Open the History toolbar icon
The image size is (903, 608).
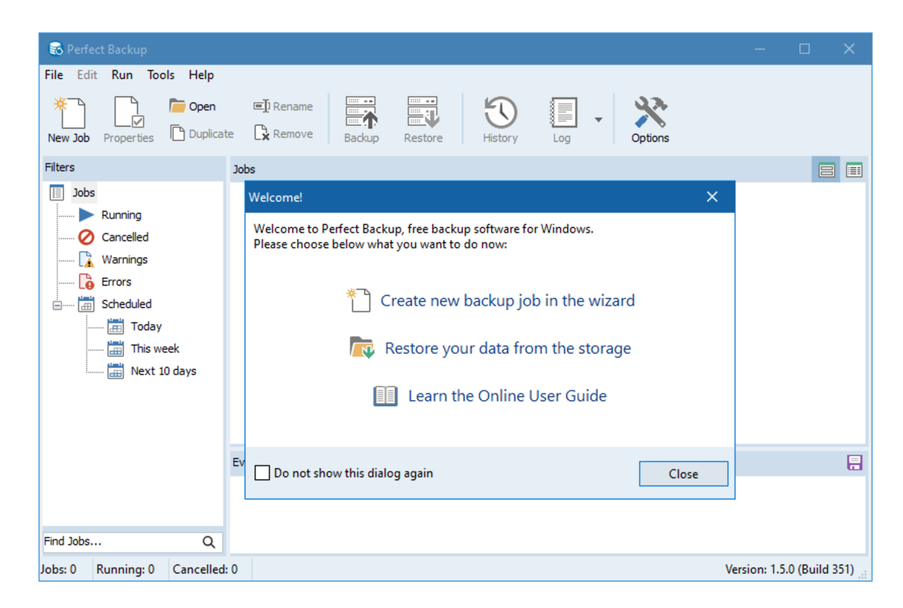500,120
